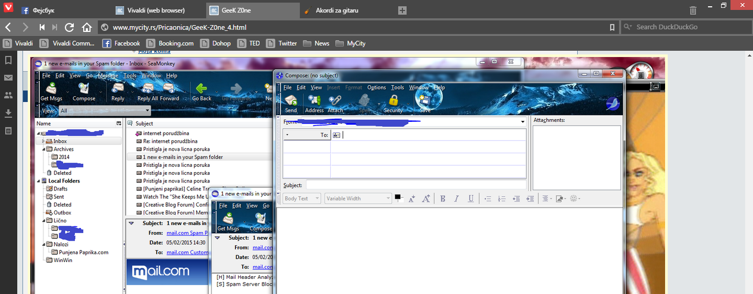This screenshot has width=753, height=294.
Task: Click the address card icon in To row
Action: [336, 135]
